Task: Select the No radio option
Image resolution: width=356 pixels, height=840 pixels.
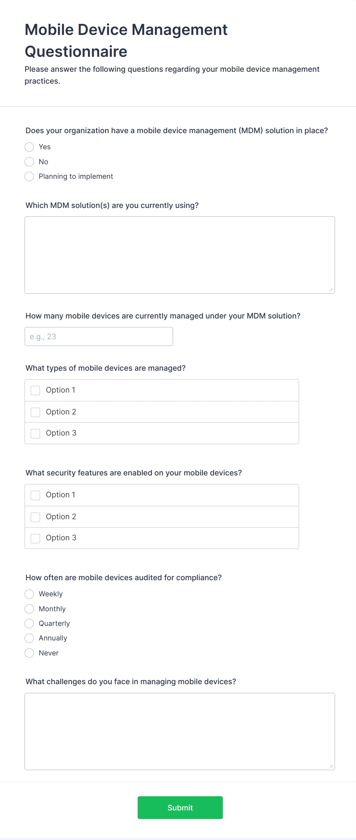Action: point(29,162)
